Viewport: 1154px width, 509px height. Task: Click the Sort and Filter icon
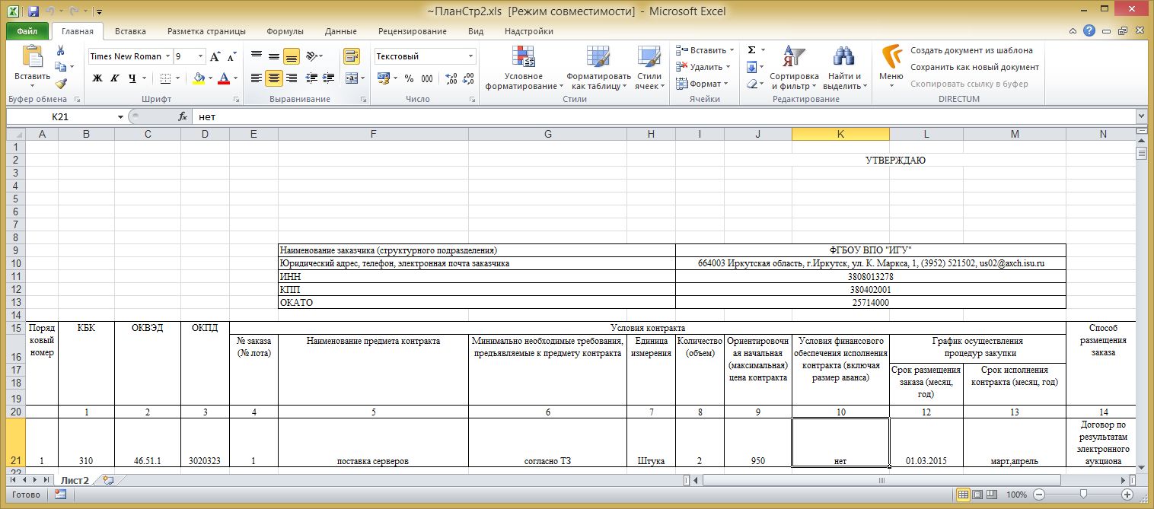pyautogui.click(x=793, y=57)
